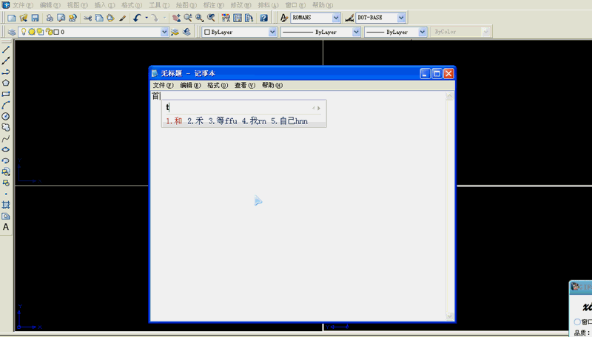Screen dimensions: 592x337
Task: Toggle the layer freeze sun icon
Action: [x=32, y=32]
